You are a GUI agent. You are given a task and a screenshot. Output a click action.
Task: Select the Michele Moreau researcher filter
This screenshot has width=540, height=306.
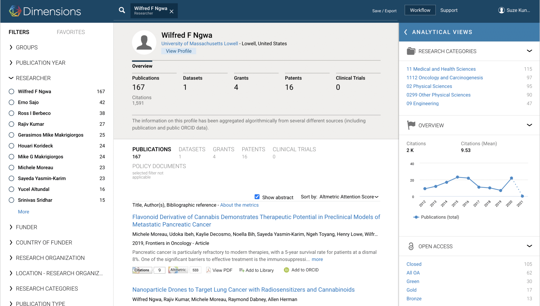11,167
